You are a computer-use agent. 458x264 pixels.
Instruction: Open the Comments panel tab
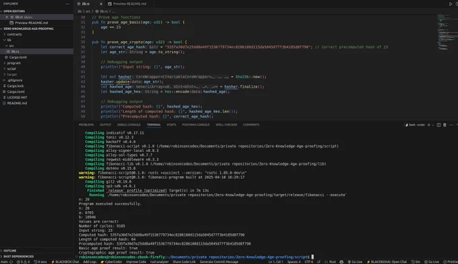tap(251, 125)
